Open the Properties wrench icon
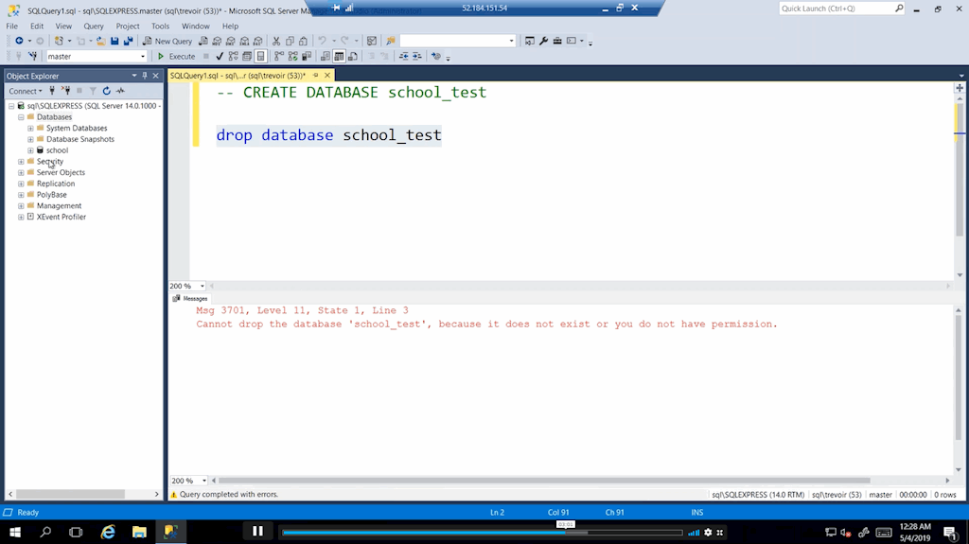 544,41
